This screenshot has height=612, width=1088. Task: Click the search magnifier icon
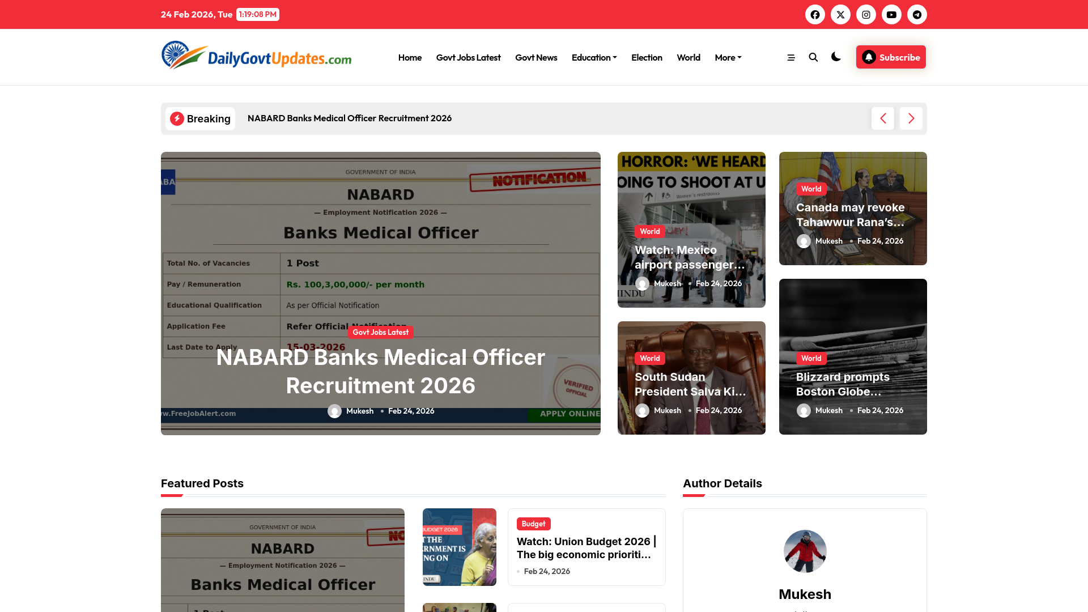click(813, 57)
